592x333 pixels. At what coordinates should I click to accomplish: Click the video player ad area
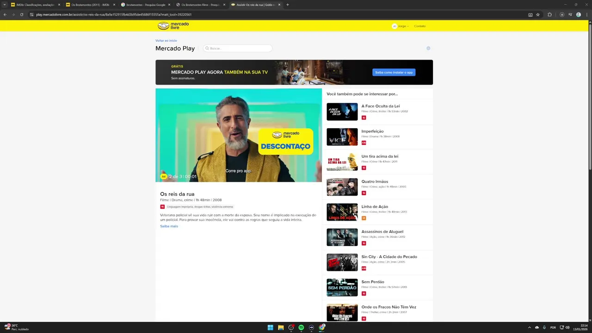239,135
